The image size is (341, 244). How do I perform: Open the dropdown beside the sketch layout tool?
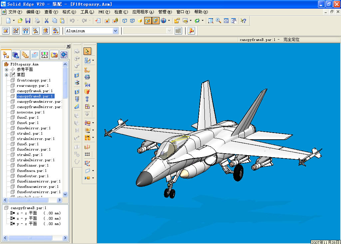(93, 61)
